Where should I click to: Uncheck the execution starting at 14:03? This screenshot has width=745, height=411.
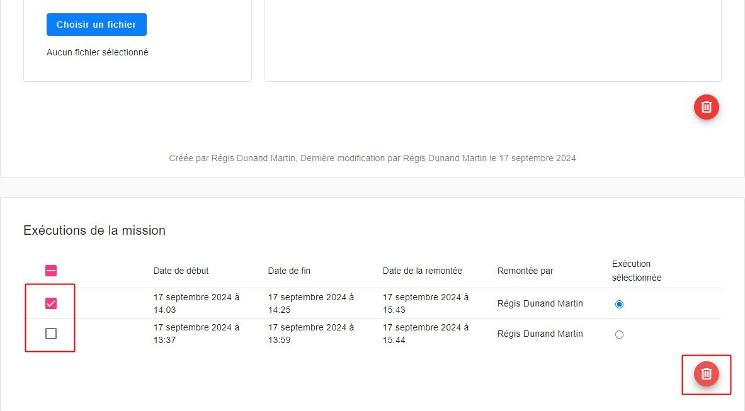click(x=51, y=303)
